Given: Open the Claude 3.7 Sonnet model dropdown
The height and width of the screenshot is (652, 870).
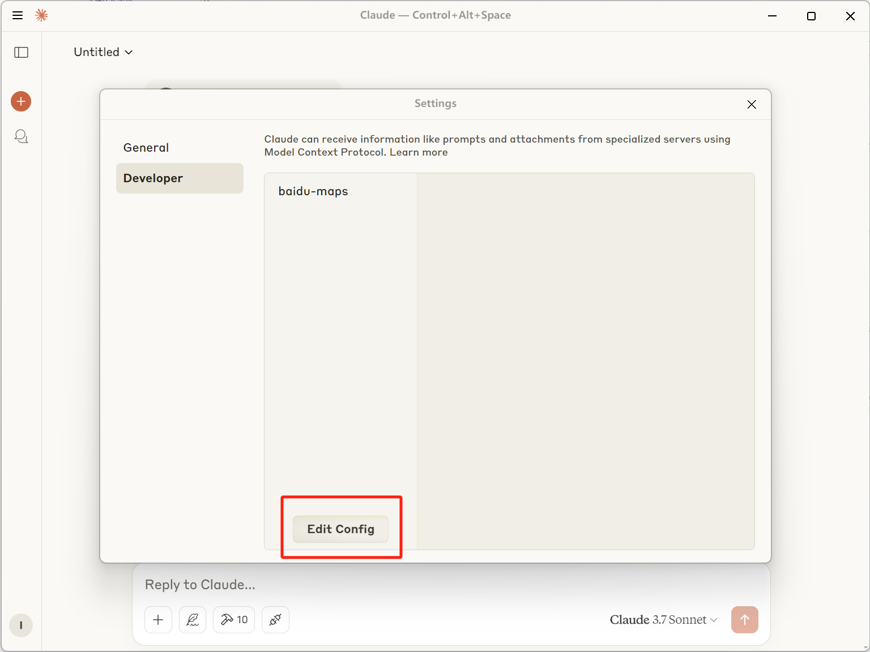Looking at the screenshot, I should [x=663, y=620].
